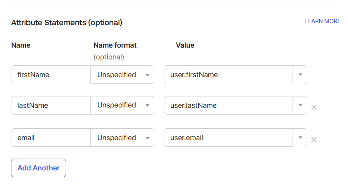Select name format for email attribute
Screen dimensions: 348x185
(x=123, y=138)
